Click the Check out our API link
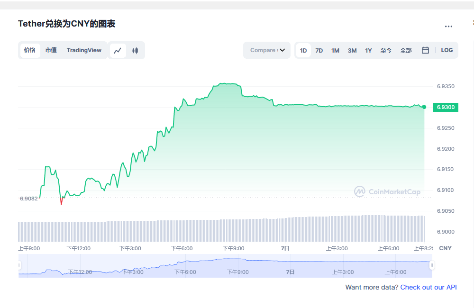Screen dimensions: 474x308 coord(428,287)
